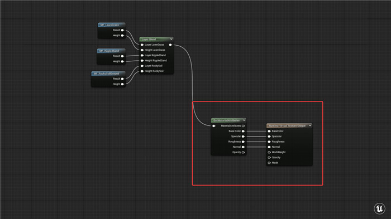
Task: Click the MF_LawnGrass Result output pin
Action: [122, 30]
